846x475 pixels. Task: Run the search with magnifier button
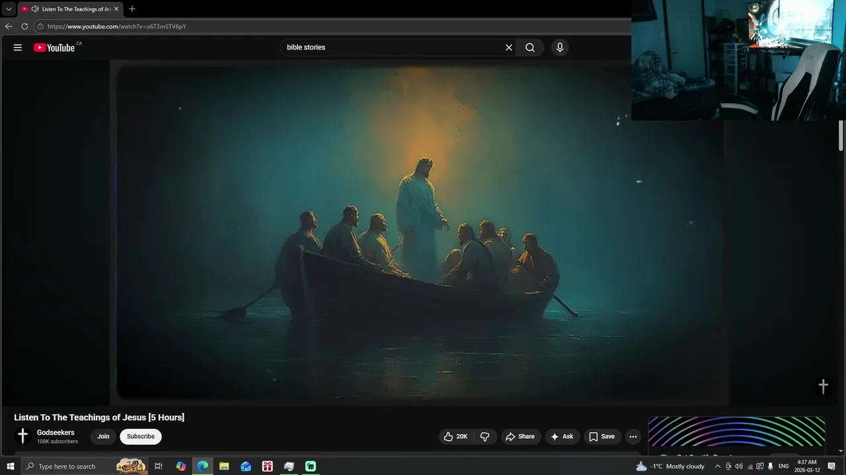pos(530,47)
